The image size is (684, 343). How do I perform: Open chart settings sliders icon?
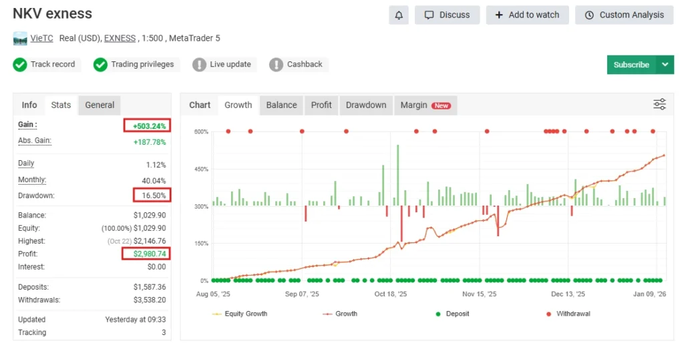[659, 104]
